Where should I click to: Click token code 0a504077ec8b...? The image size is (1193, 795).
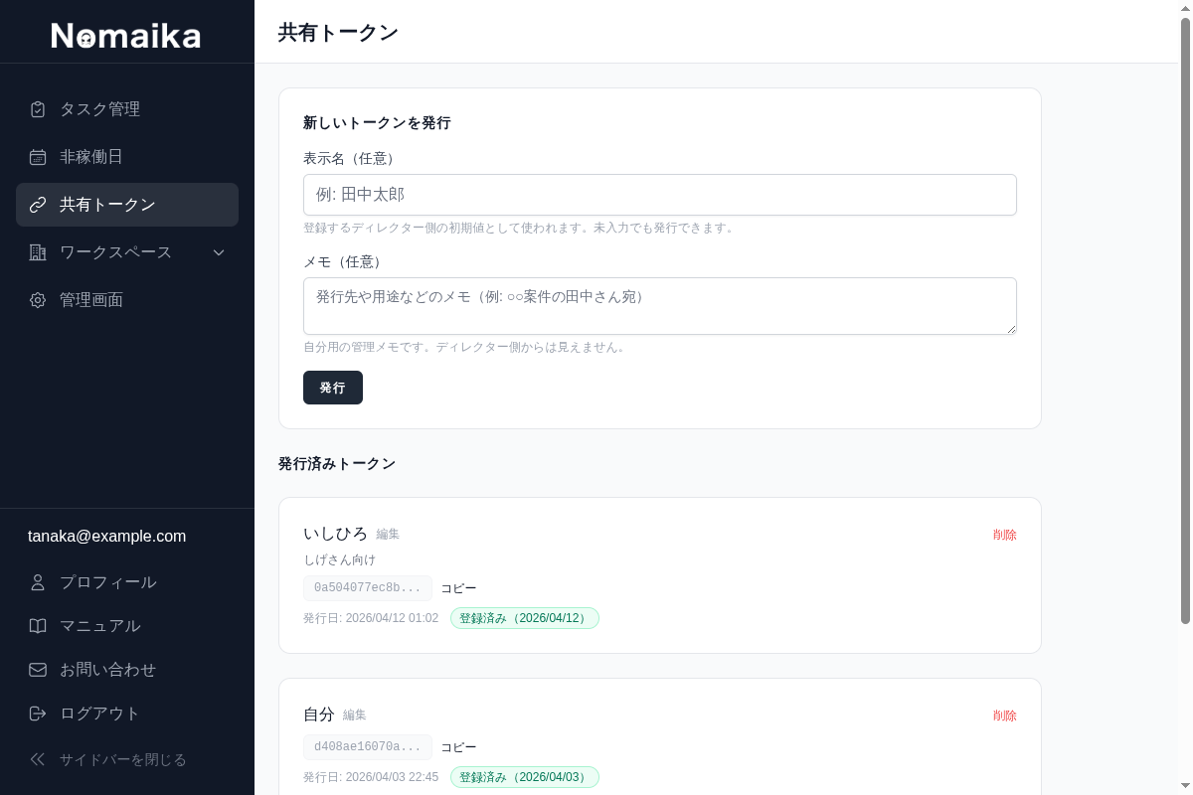tap(368, 588)
